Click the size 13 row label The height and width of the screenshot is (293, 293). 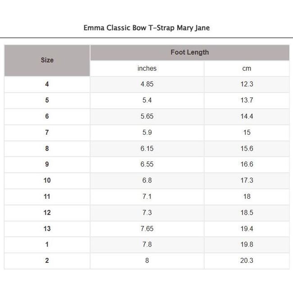[x=47, y=229]
